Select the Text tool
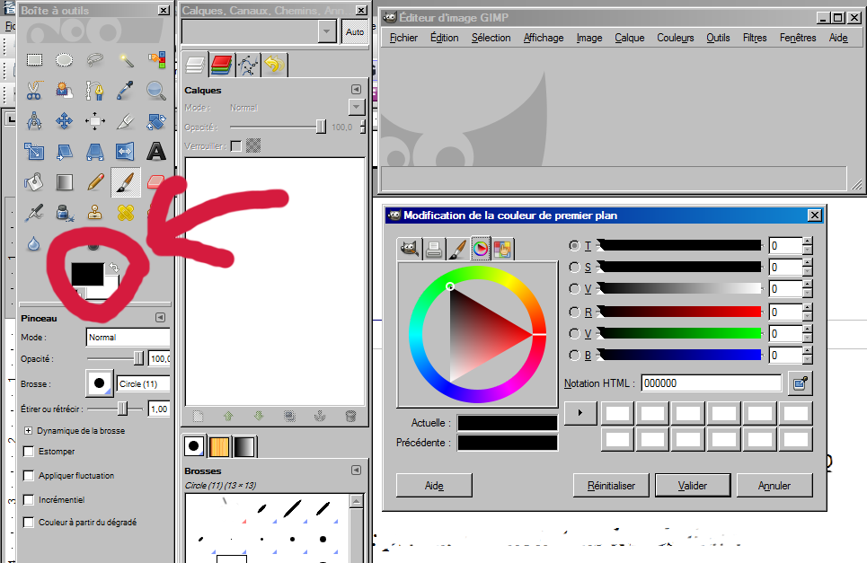The image size is (867, 563). [x=156, y=151]
